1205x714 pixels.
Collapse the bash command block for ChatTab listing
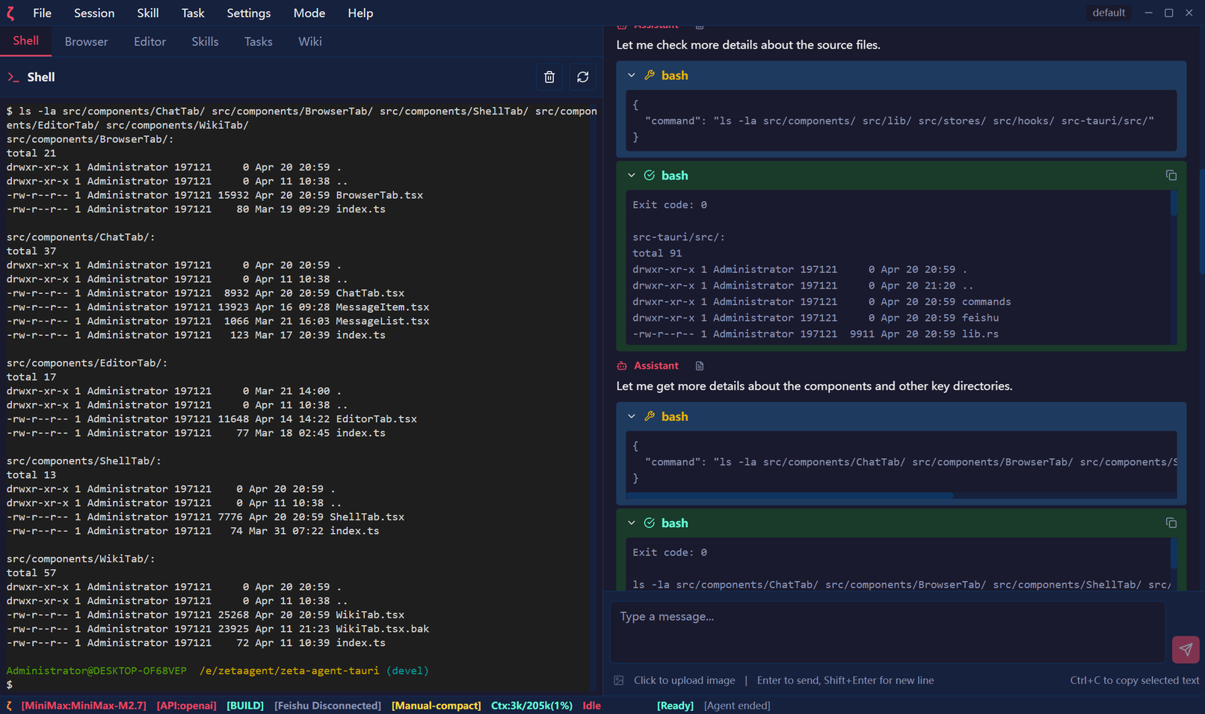[632, 416]
